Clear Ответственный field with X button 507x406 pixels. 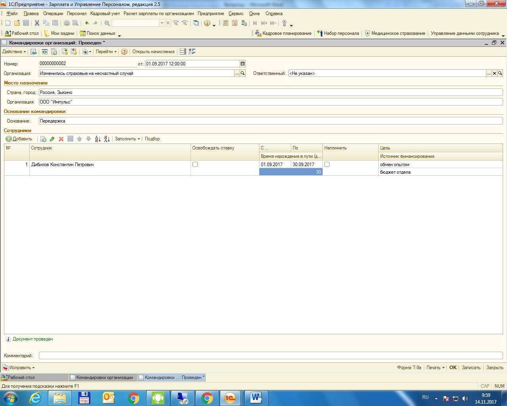click(494, 73)
